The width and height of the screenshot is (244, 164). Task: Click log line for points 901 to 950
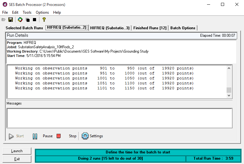coord(104,68)
